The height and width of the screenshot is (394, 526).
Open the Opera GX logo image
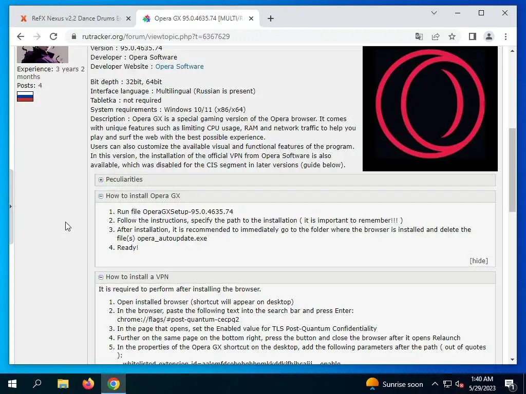(430, 109)
